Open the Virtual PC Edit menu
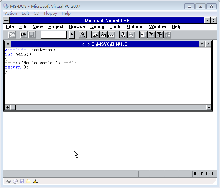The height and width of the screenshot is (188, 220). (x=25, y=13)
